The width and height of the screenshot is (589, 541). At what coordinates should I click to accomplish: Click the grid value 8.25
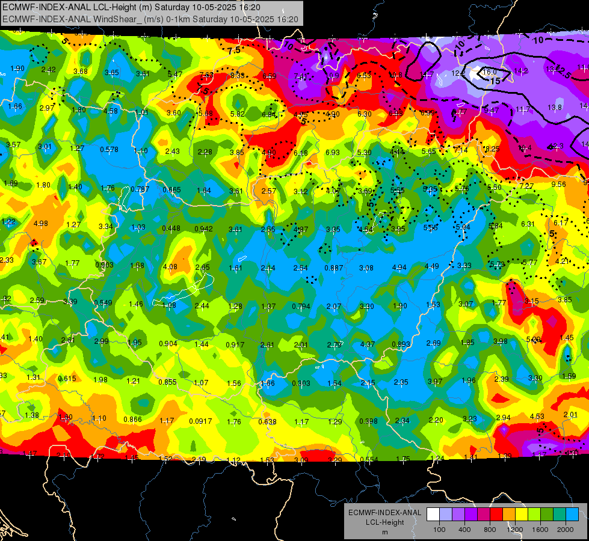point(492,148)
